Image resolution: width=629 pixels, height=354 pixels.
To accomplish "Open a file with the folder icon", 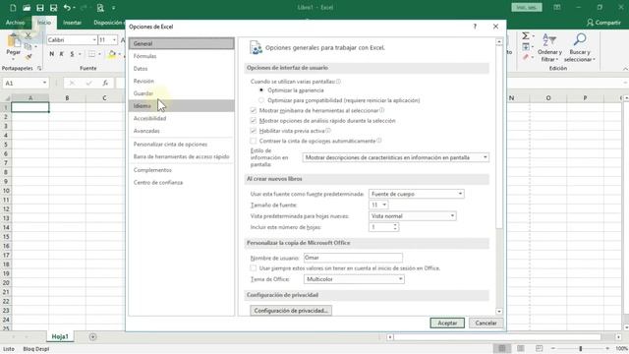I will click(x=27, y=8).
